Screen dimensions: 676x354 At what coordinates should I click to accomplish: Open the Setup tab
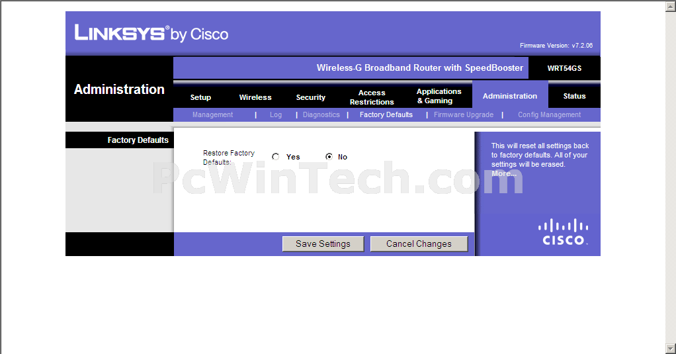pos(200,97)
